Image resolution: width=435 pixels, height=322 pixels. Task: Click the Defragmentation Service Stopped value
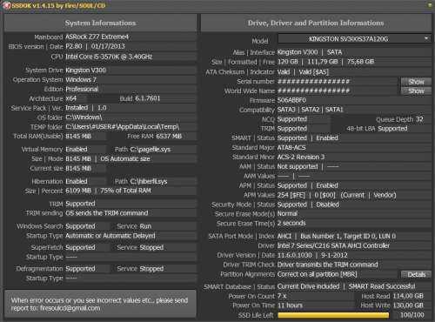[151, 269]
